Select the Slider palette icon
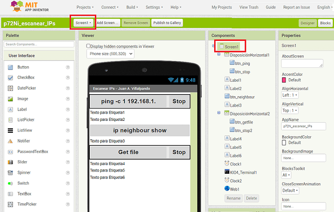334x212 pixels. pos(10,162)
